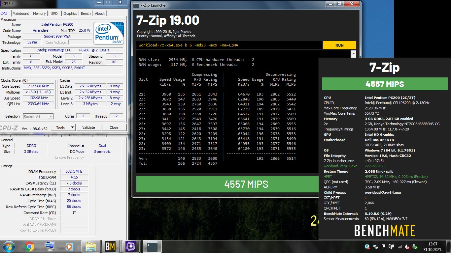The width and height of the screenshot is (451, 253).
Task: Click the Intel Pentium inside logo in CPU-Z
Action: click(x=109, y=33)
